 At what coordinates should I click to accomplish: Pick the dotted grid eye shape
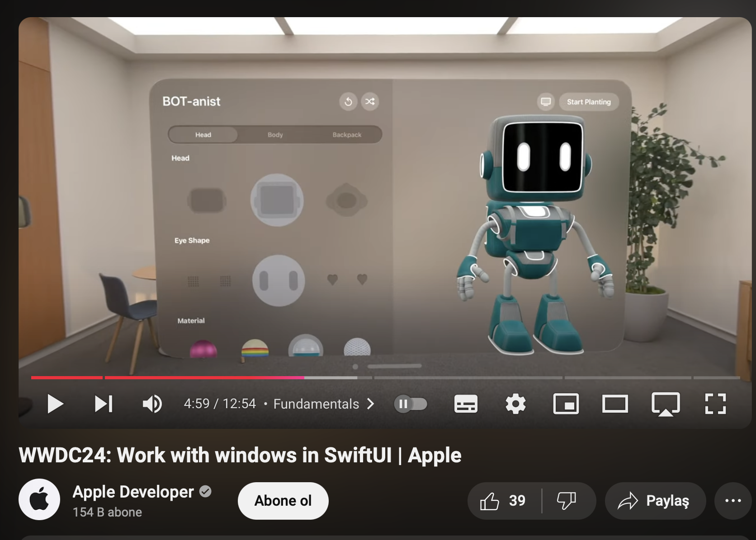click(209, 281)
